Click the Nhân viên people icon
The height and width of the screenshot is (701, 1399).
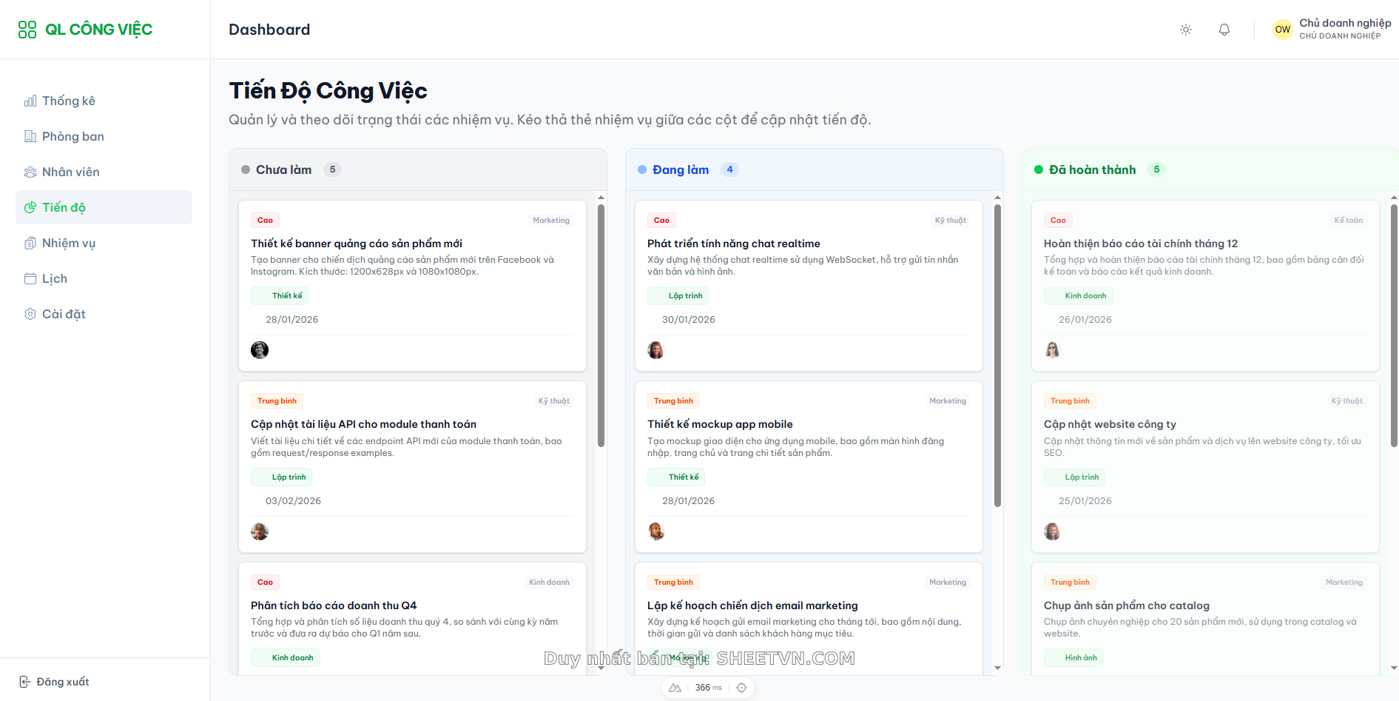click(30, 172)
